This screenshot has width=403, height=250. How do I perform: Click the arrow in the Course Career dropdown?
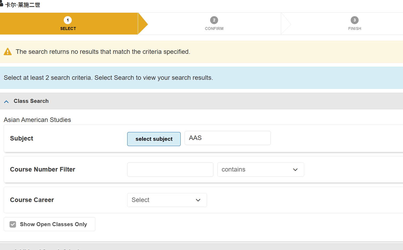(198, 200)
